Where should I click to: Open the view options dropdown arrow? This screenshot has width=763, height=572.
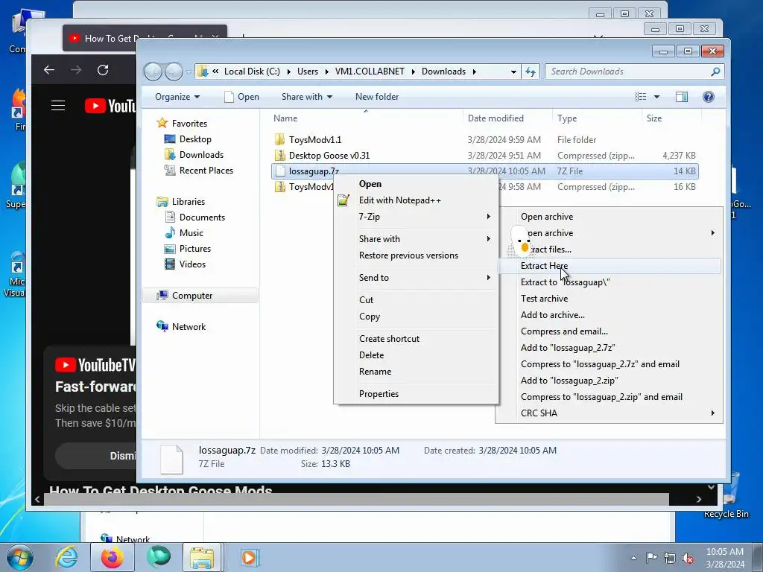click(x=656, y=97)
